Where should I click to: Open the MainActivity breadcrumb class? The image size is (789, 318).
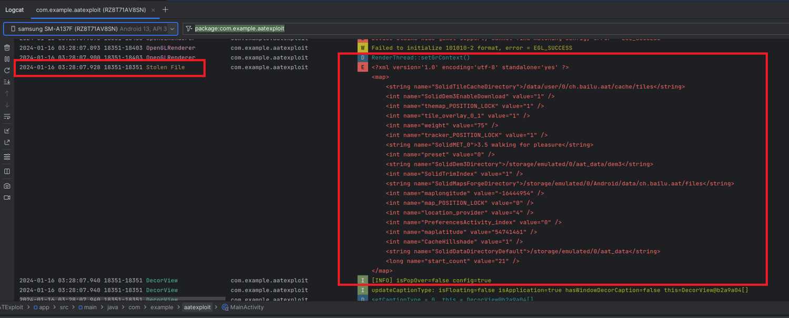[243, 307]
